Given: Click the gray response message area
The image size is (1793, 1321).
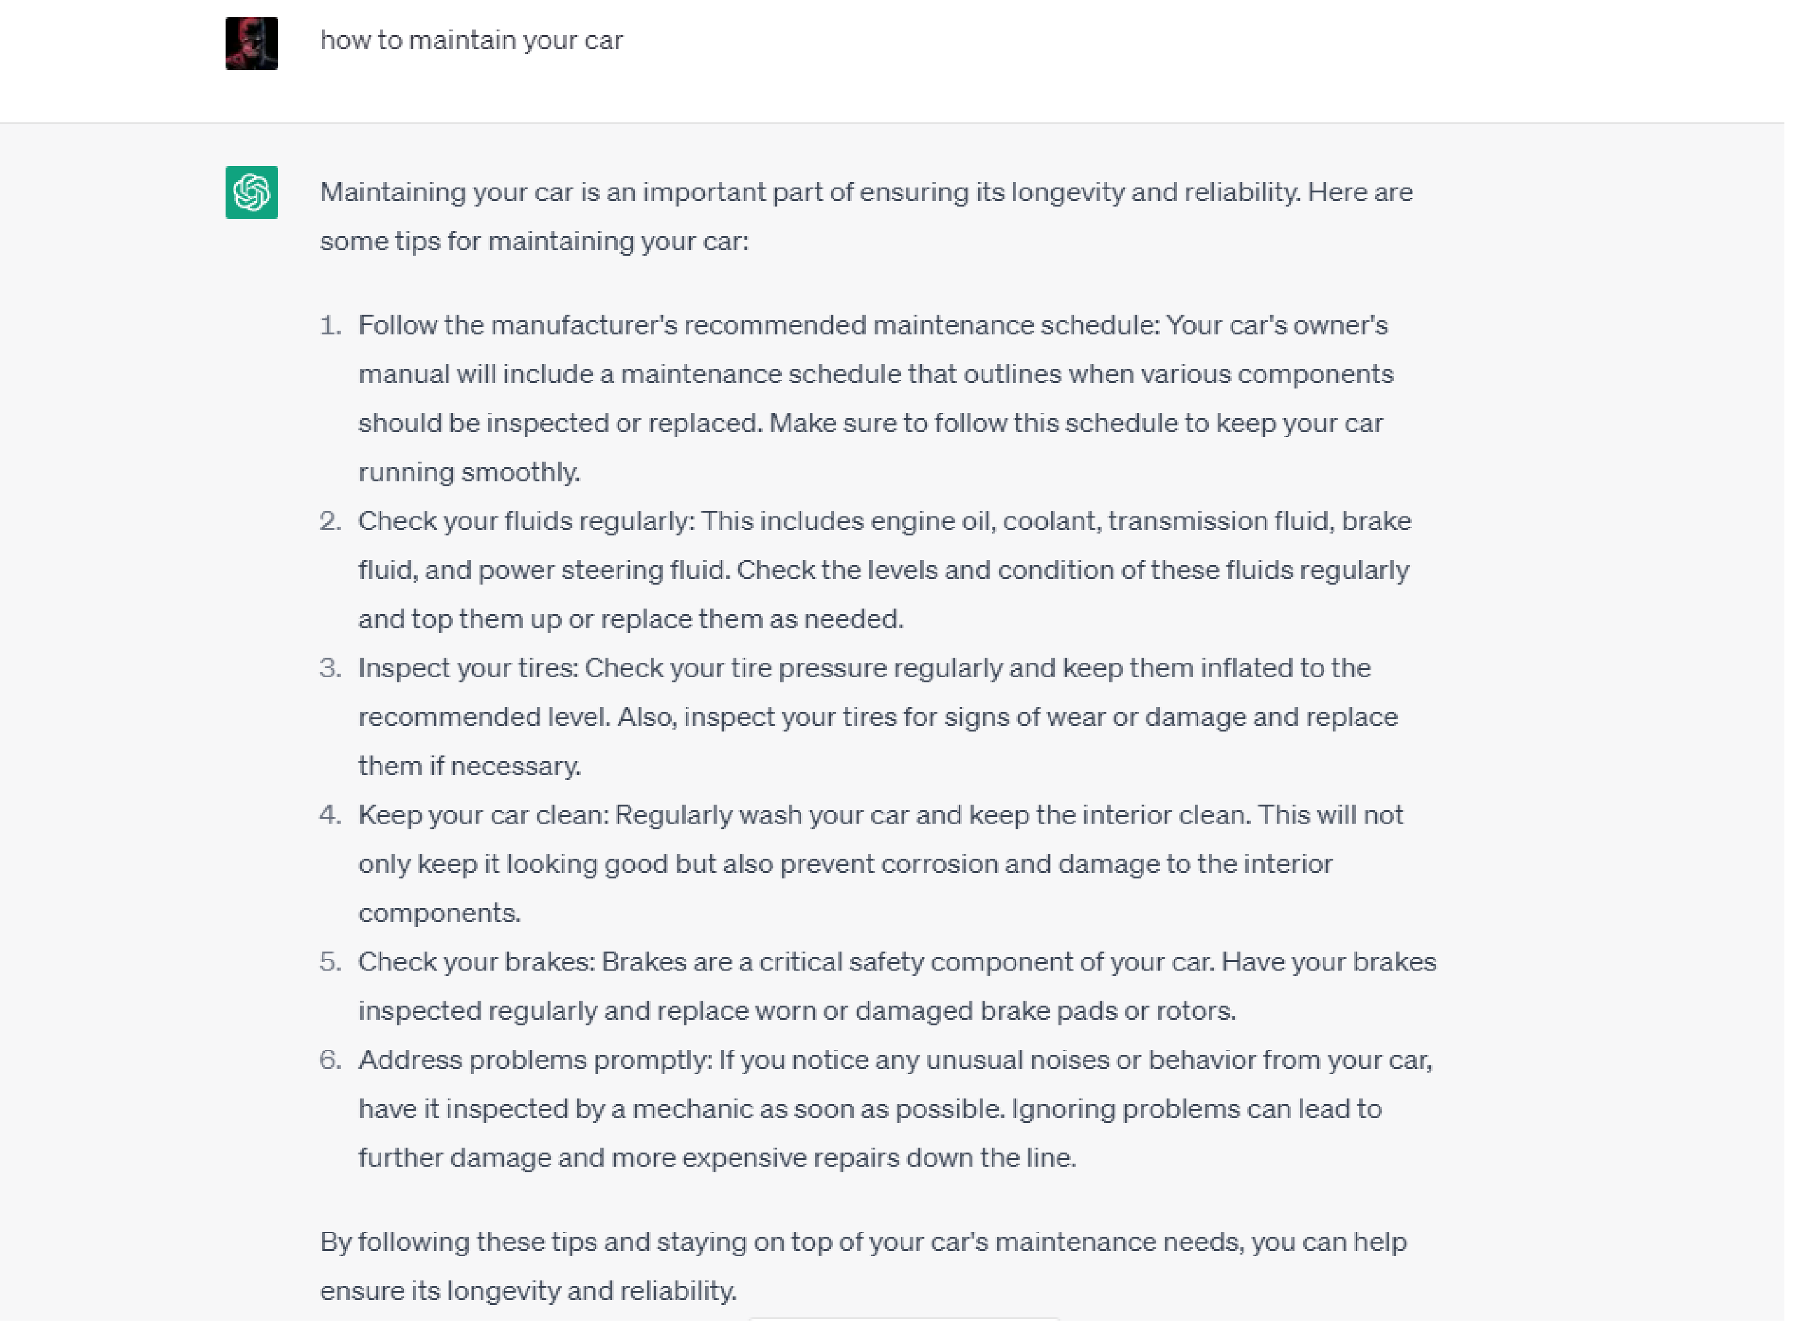Looking at the screenshot, I should coord(896,720).
